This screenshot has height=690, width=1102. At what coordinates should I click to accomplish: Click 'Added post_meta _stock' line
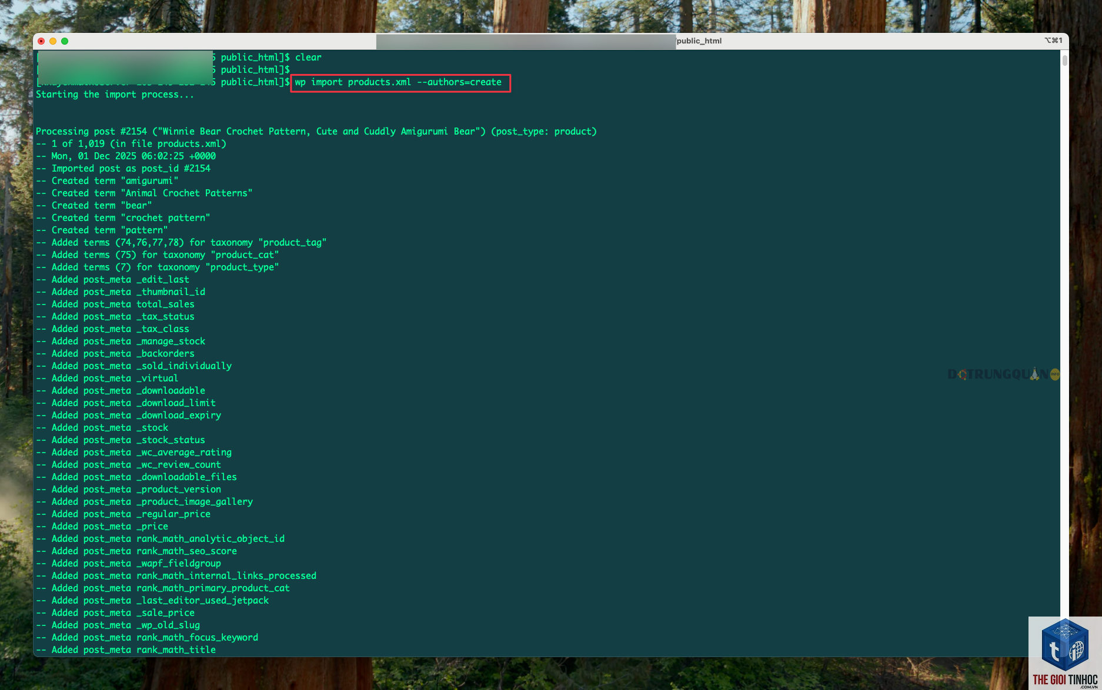click(102, 428)
